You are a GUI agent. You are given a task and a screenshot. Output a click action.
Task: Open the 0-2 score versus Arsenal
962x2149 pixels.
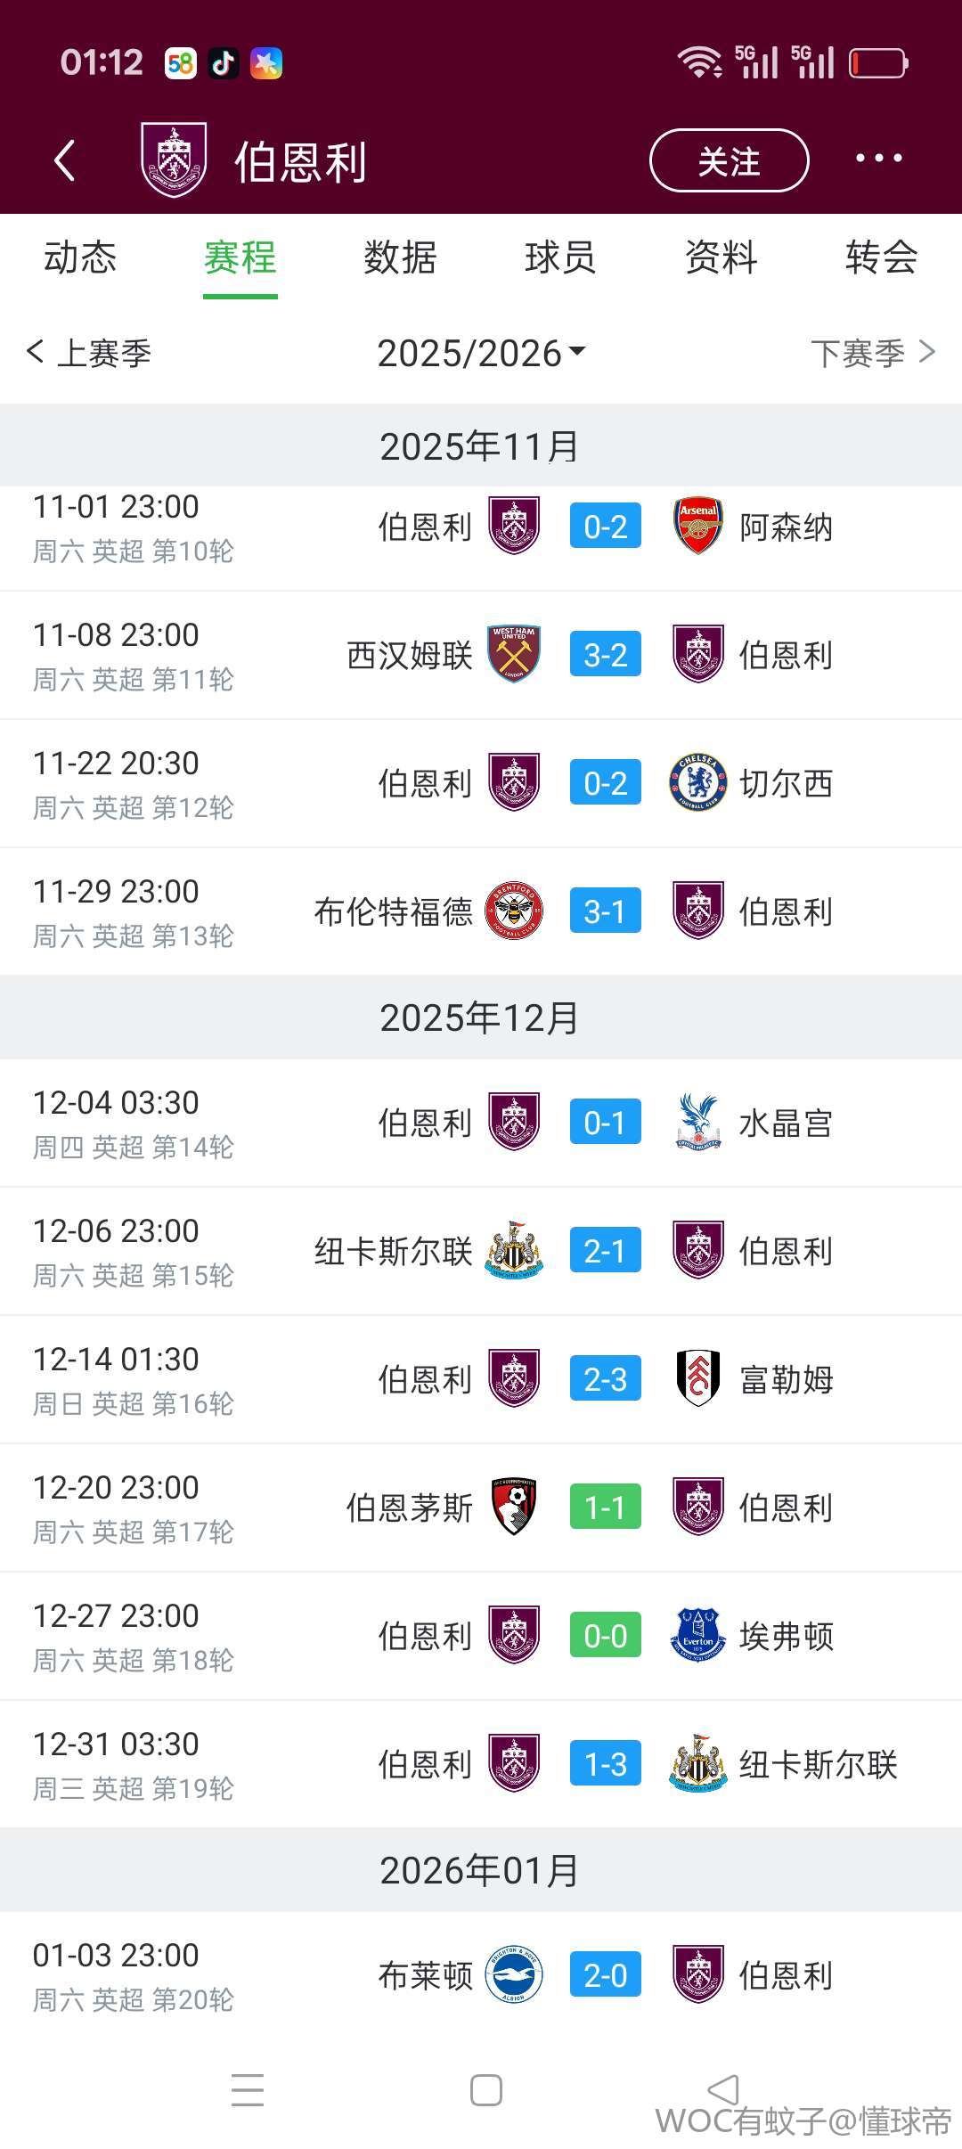pos(606,527)
